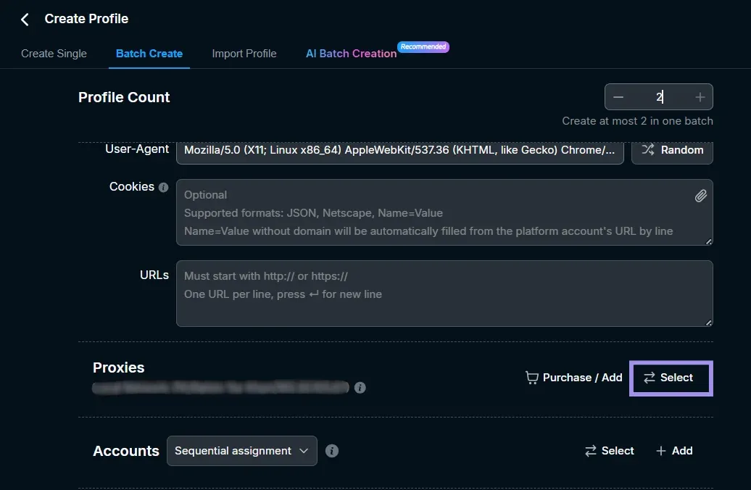Open the Sequential assignment dropdown
Viewport: 751px width, 490px height.
click(242, 451)
